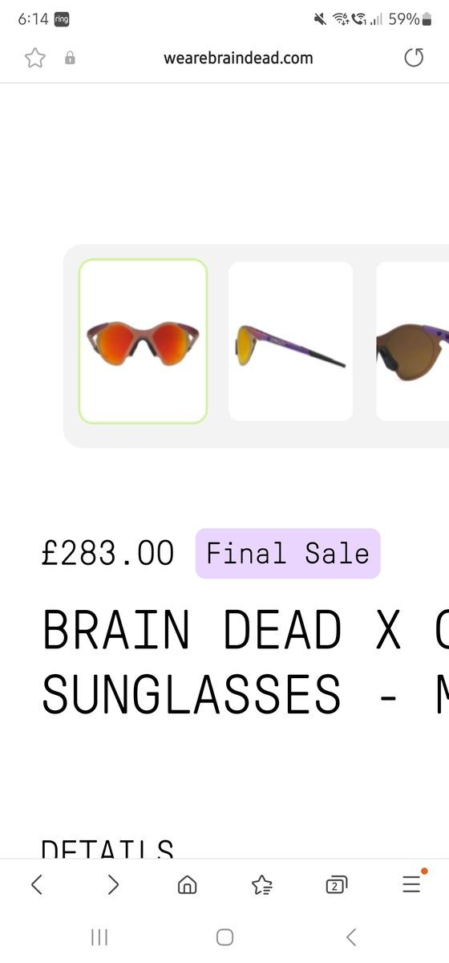Go back using the browser back arrow
This screenshot has height=963, width=449.
36,884
